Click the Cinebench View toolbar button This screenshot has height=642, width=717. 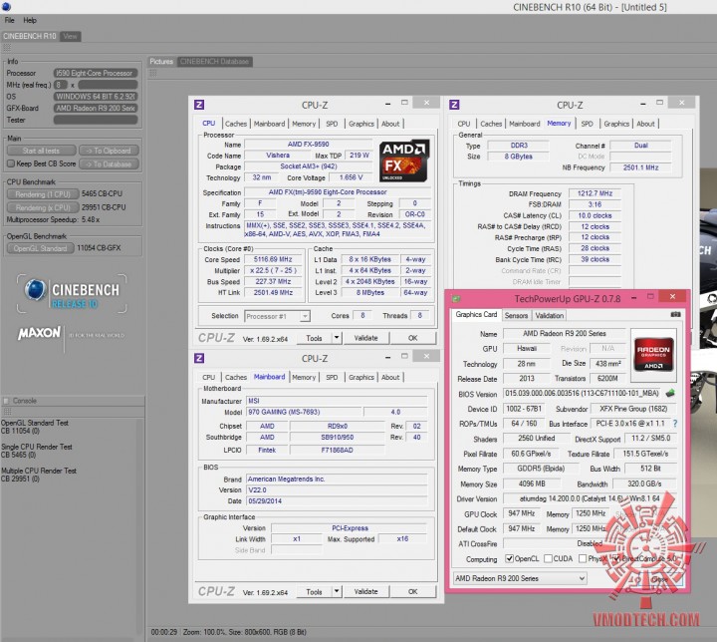point(70,36)
